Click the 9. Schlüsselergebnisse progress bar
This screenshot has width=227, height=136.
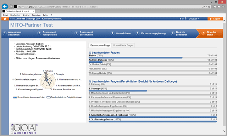click(x=153, y=122)
